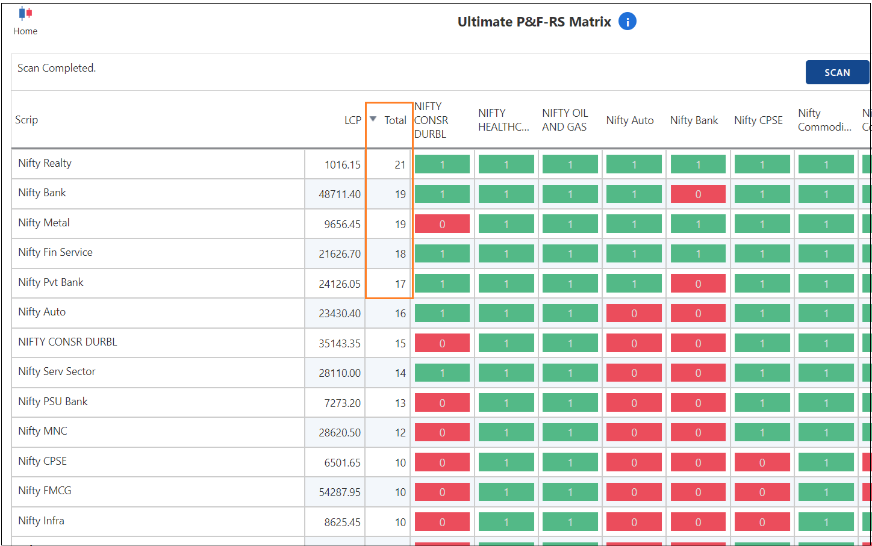Open the Home candlestick icon

(x=25, y=13)
